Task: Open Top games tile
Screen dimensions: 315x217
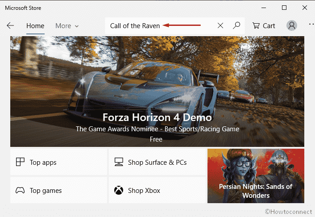Action: pyautogui.click(x=58, y=190)
